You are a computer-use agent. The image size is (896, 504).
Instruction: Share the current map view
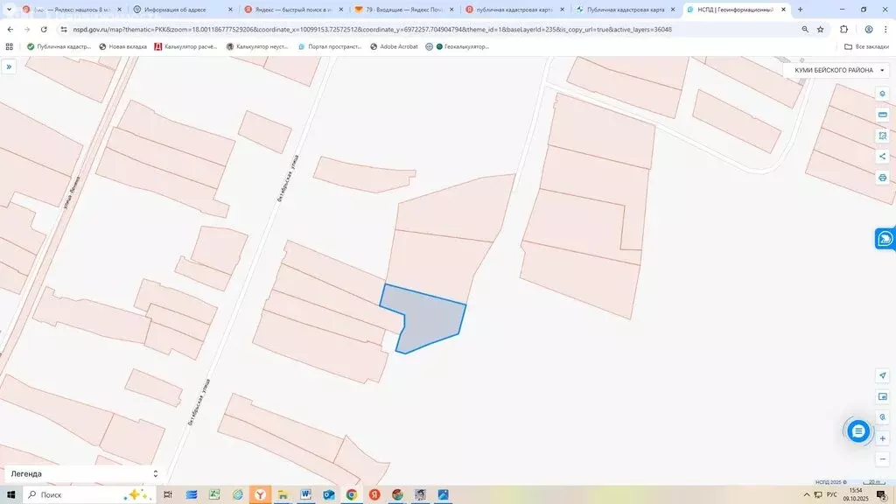coord(882,157)
